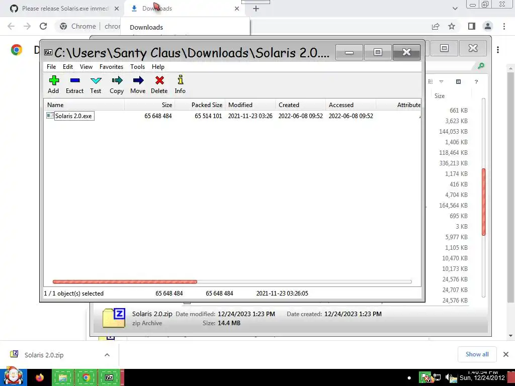Open 7-Zip Tools menu

(137, 67)
